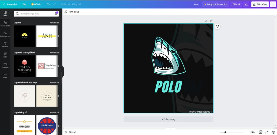Click Dùng thử Canva Pro button
Image resolution: width=277 pixels, height=135 pixels.
point(216,4)
